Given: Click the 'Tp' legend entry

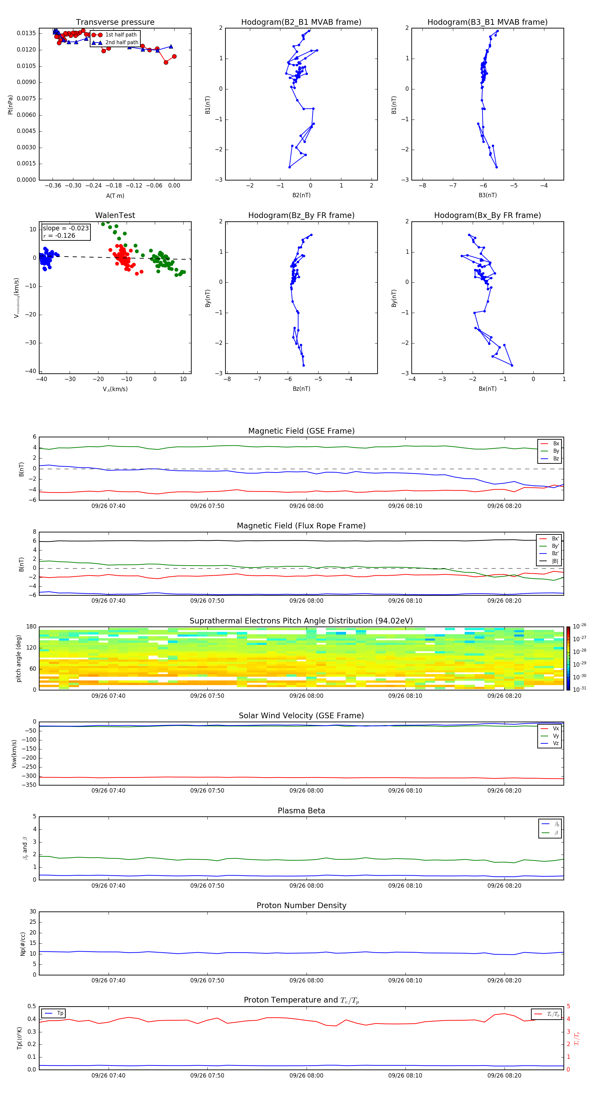Looking at the screenshot, I should click(54, 1013).
